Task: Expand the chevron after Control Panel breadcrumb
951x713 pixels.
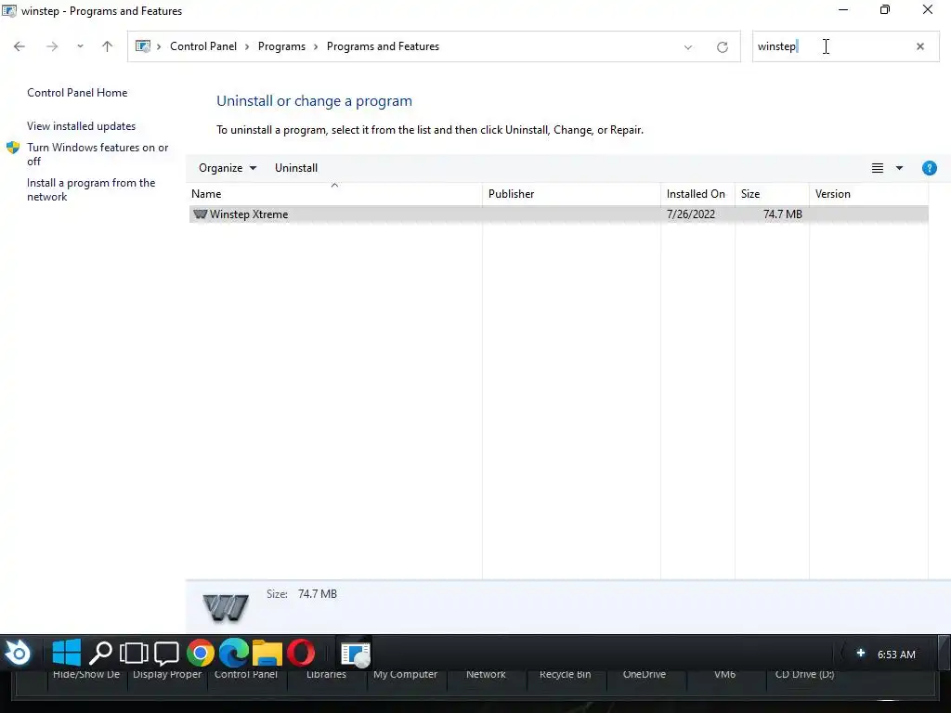Action: [247, 46]
